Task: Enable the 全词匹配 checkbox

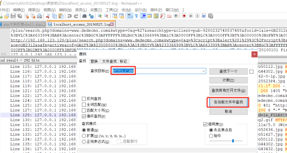Action: (84, 105)
